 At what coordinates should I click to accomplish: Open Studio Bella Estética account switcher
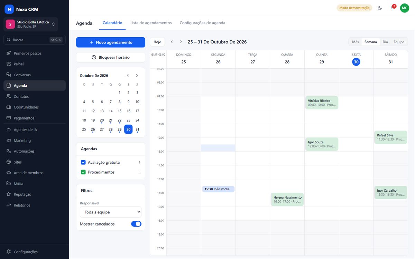pyautogui.click(x=31, y=24)
